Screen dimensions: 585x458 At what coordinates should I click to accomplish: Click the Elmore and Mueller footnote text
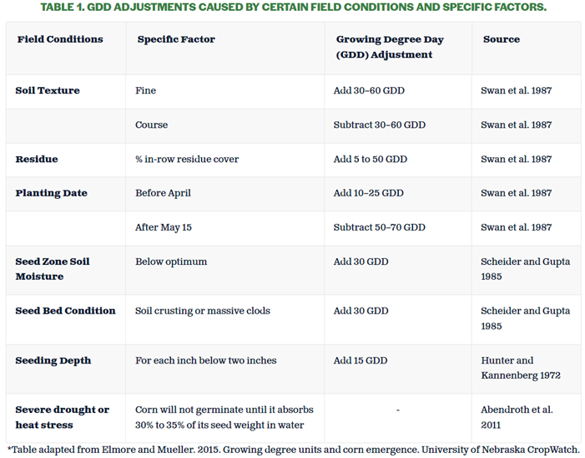click(293, 449)
